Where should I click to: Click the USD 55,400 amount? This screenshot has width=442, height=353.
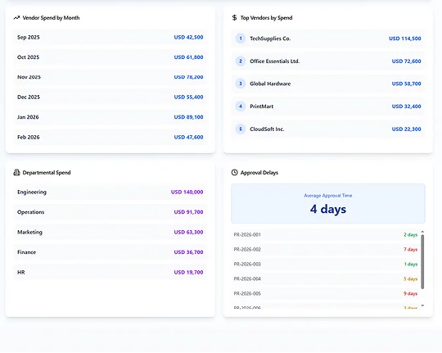coord(188,97)
